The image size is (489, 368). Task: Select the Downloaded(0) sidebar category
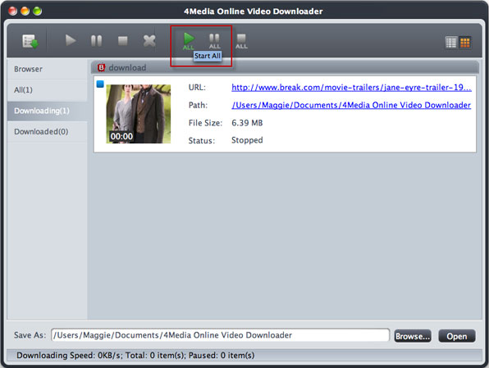(47, 132)
